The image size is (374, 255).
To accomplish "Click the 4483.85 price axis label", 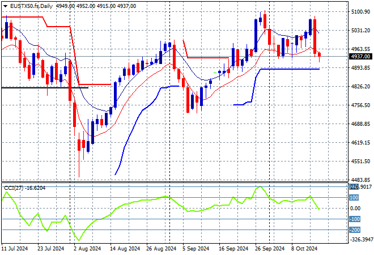I will pyautogui.click(x=360, y=180).
